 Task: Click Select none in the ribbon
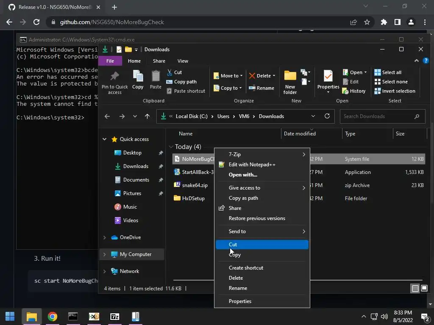point(391,82)
